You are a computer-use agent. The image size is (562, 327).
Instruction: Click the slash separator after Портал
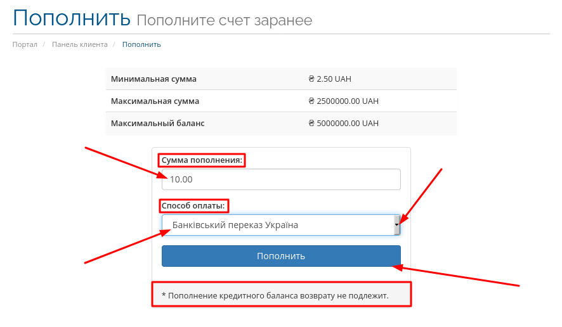click(x=44, y=44)
